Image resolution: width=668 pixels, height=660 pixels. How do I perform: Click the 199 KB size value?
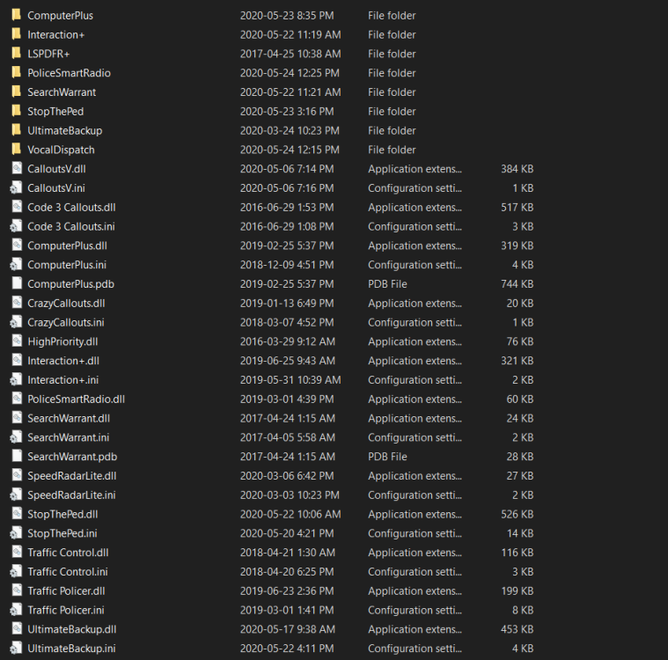[517, 591]
